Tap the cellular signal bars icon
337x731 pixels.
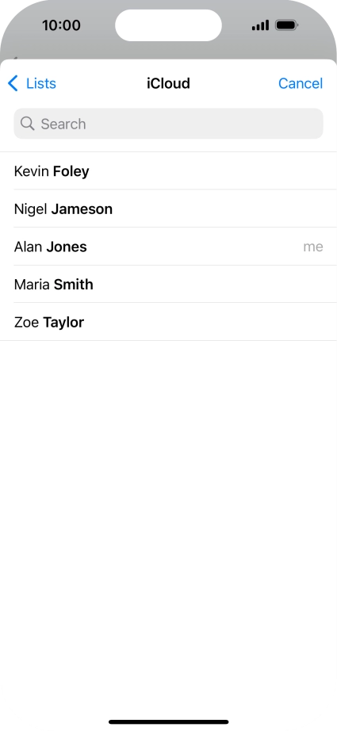click(x=261, y=25)
